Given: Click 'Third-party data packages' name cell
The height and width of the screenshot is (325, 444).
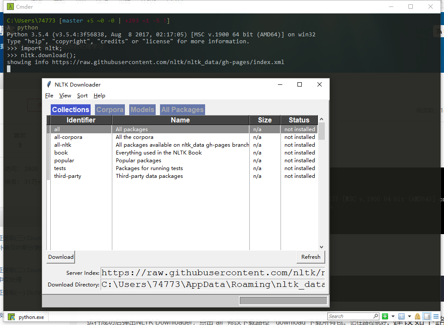Looking at the screenshot, I should click(x=149, y=176).
